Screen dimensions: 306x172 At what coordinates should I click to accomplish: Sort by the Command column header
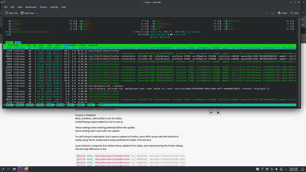pos(93,45)
